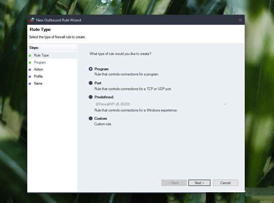The height and width of the screenshot is (203, 274).
Task: Click the blue bullet beside Name
Action: 30,84
